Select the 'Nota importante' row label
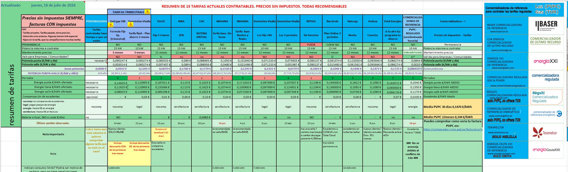This screenshot has height=172, width=568. click(53, 134)
